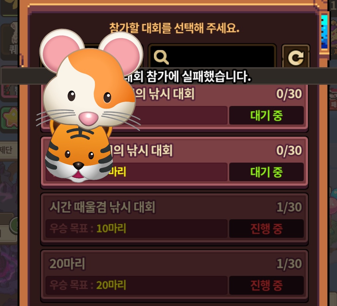Click 진행 중 status on the 20마리 contest

tap(266, 285)
